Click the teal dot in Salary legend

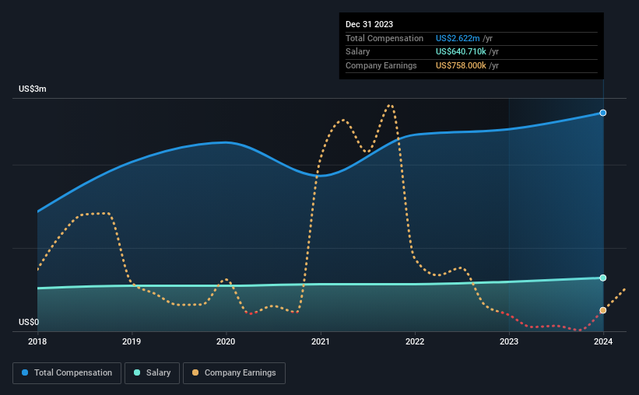click(x=137, y=372)
